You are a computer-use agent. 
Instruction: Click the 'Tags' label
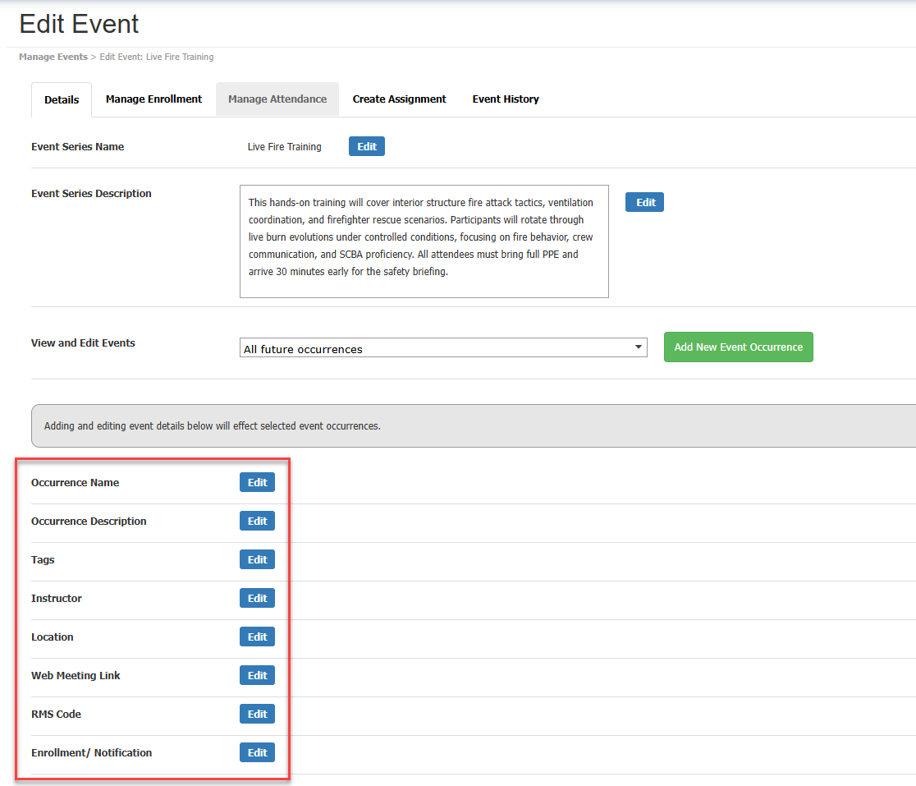coord(43,560)
